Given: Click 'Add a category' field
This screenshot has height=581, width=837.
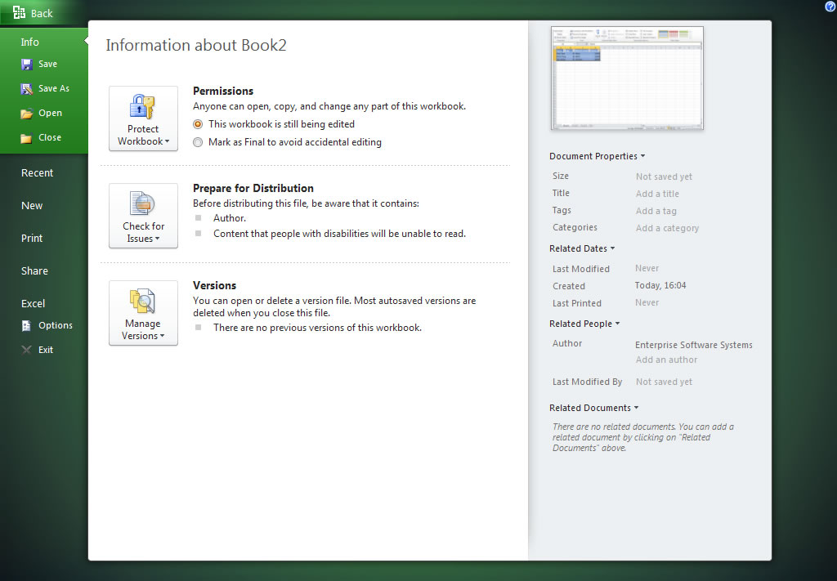Looking at the screenshot, I should (x=667, y=228).
